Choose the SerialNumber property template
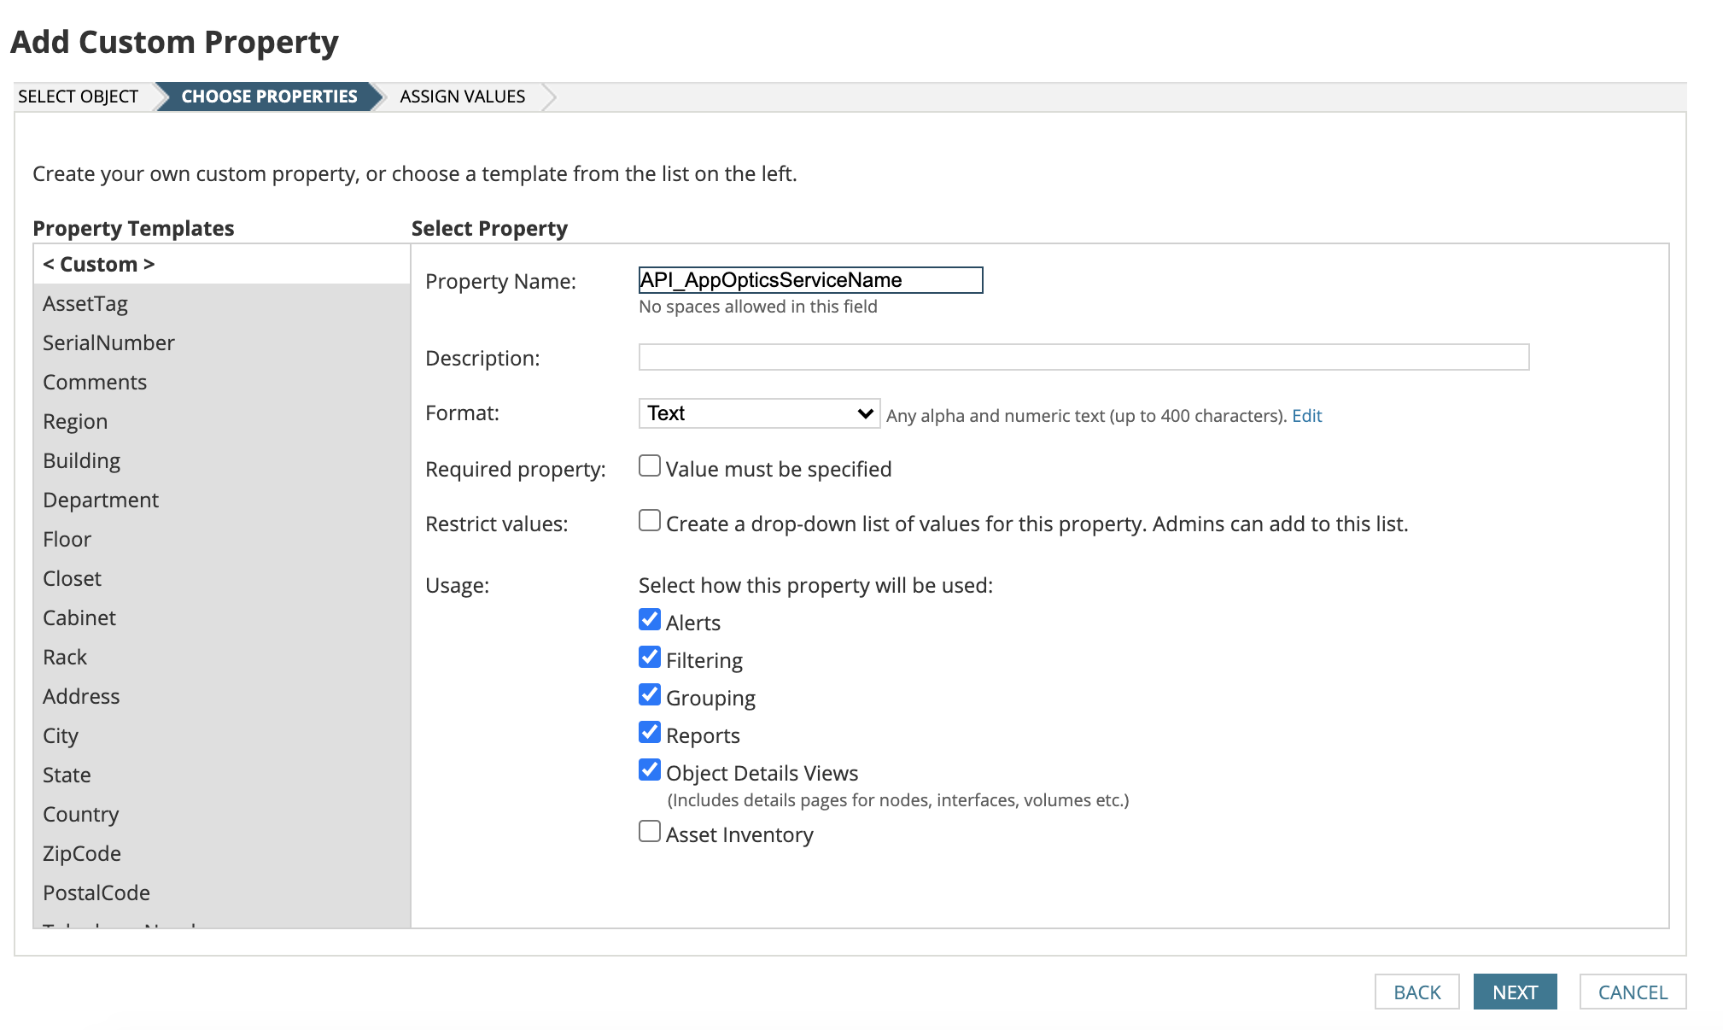Screen dimensions: 1723x1030 [108, 343]
